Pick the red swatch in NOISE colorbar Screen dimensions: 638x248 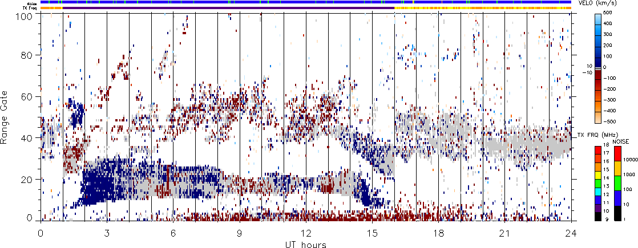pos(617,154)
